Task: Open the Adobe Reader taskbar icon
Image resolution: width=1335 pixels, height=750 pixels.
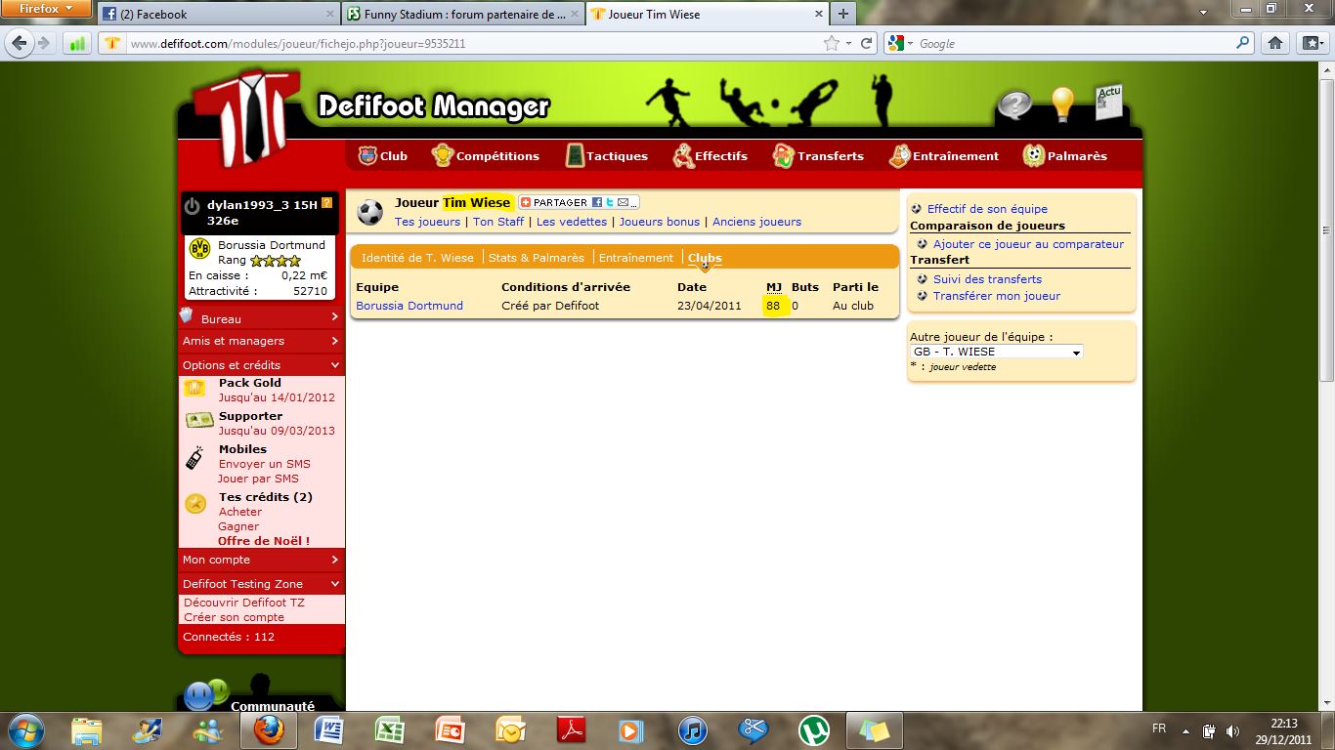Action: pos(572,729)
